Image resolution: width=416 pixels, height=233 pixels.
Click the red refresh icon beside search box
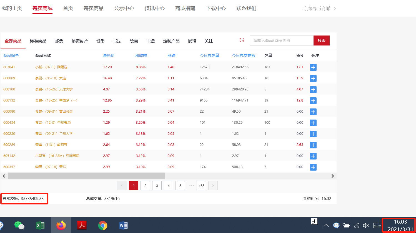click(242, 40)
